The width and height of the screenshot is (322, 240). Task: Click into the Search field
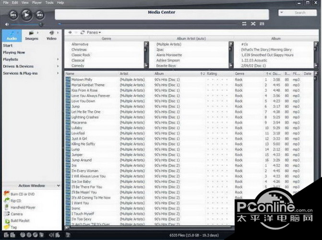[x=300, y=13]
